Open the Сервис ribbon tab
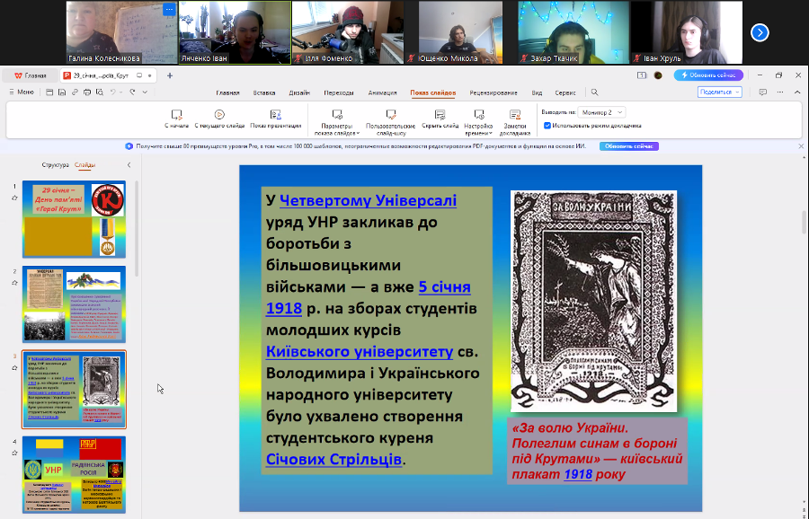The width and height of the screenshot is (809, 519). [565, 92]
